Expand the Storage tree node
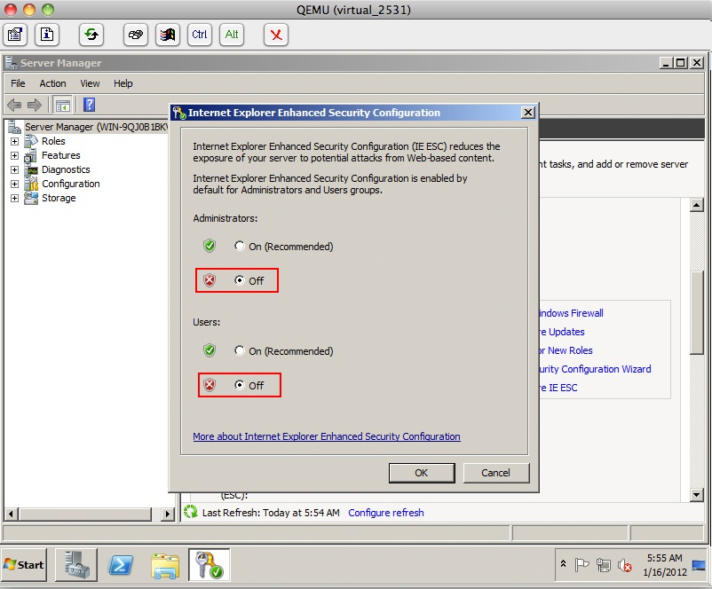The width and height of the screenshot is (712, 589). 14,199
